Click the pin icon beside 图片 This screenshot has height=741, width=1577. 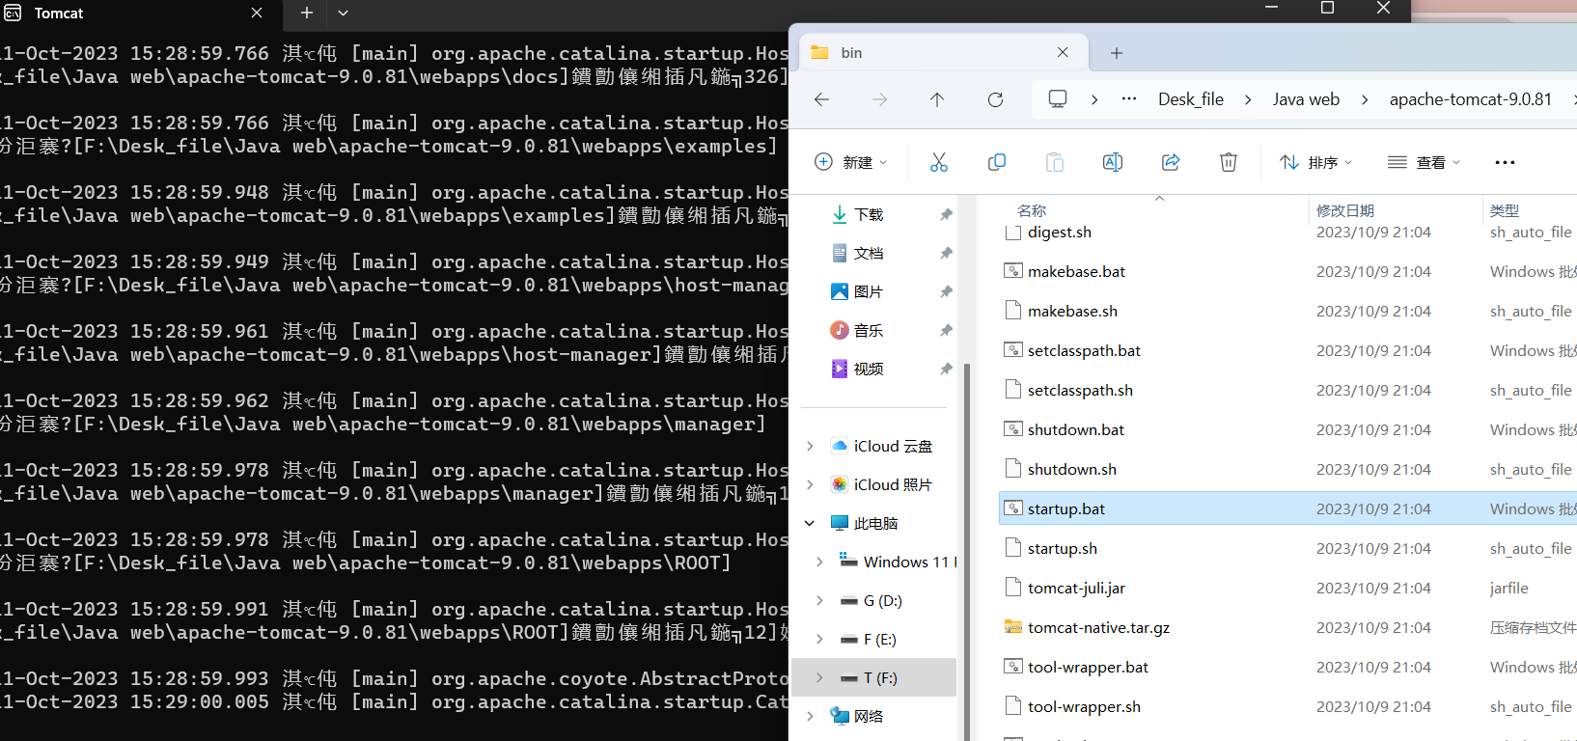coord(946,291)
